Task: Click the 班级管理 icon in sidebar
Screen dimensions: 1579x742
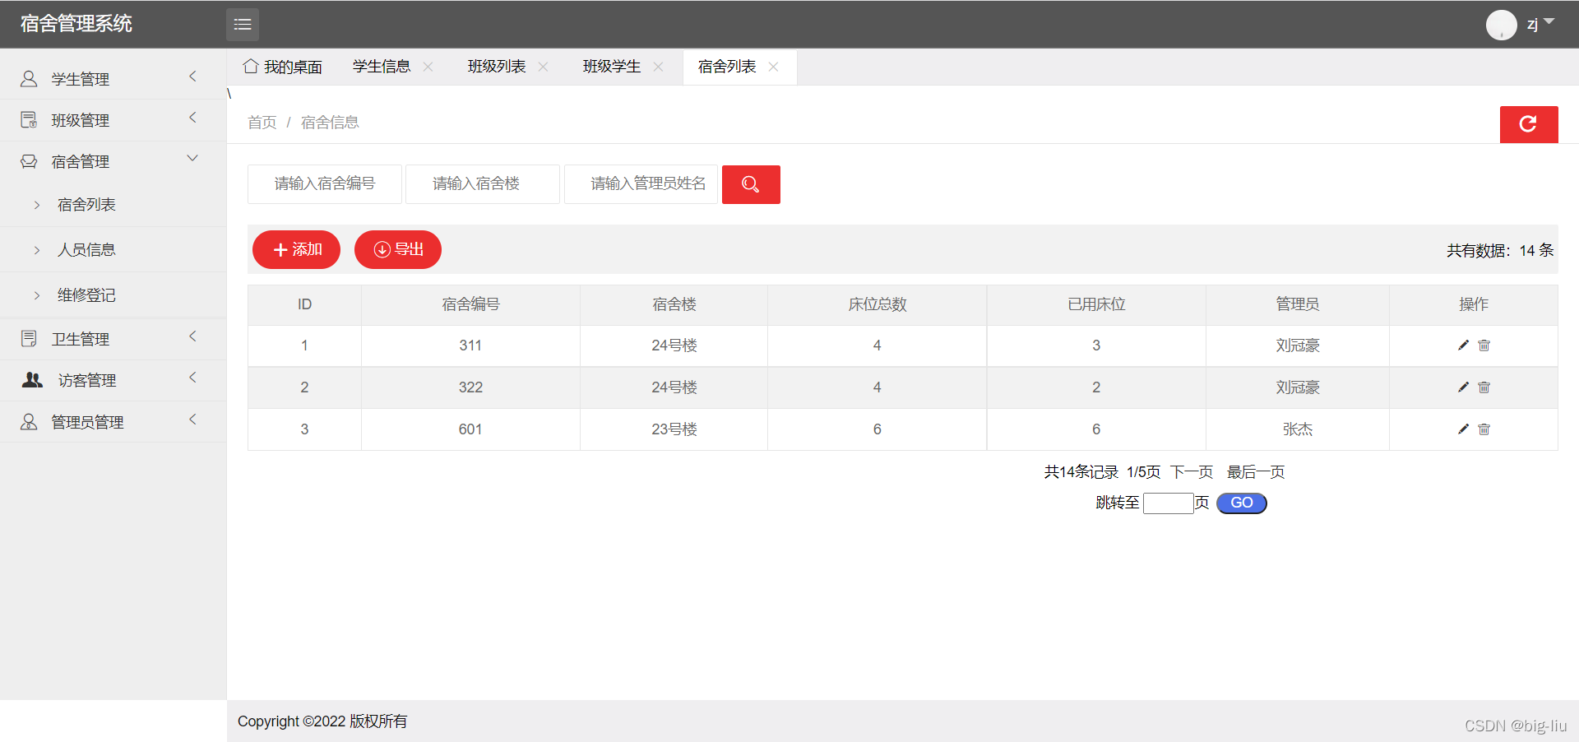Action: click(x=29, y=120)
